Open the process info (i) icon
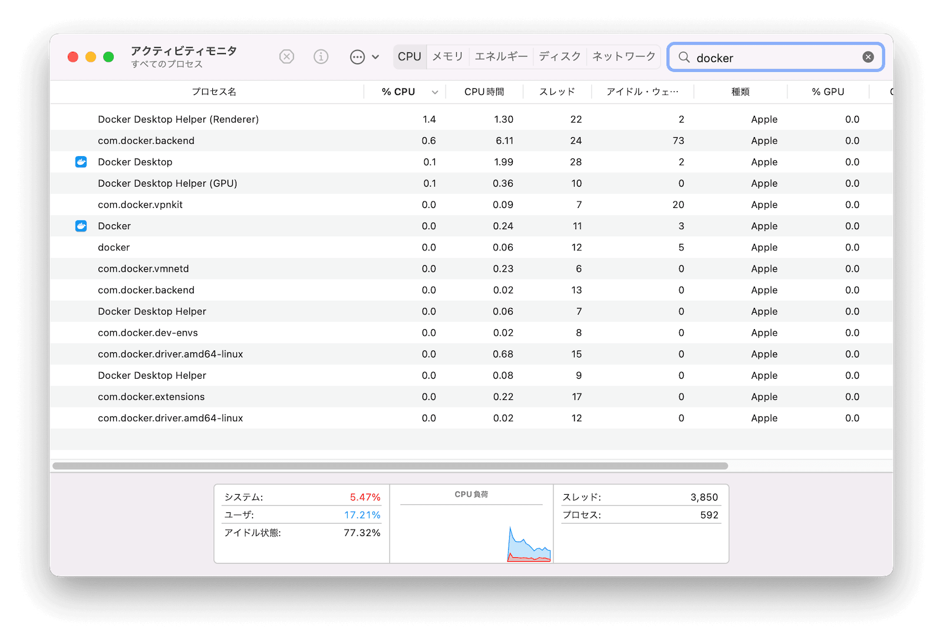 321,57
